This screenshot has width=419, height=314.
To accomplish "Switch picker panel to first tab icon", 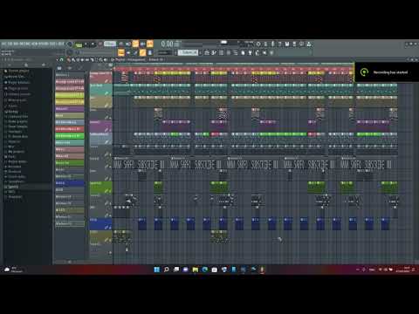I will tap(59, 68).
